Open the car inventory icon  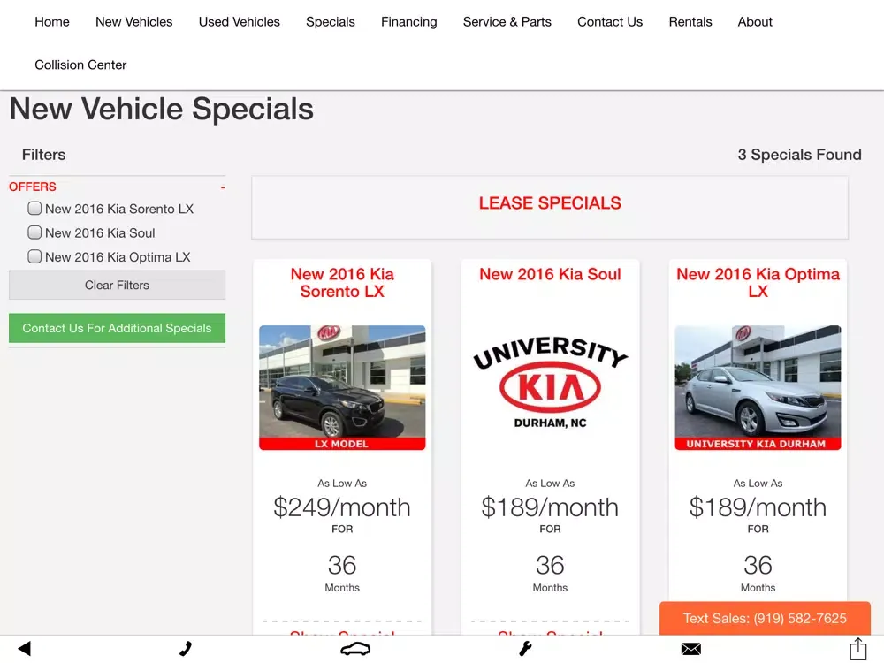[x=355, y=649]
